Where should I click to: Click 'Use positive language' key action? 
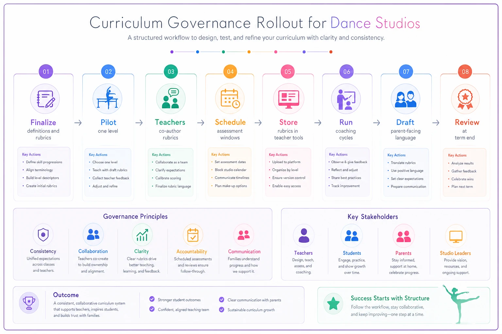tap(407, 171)
